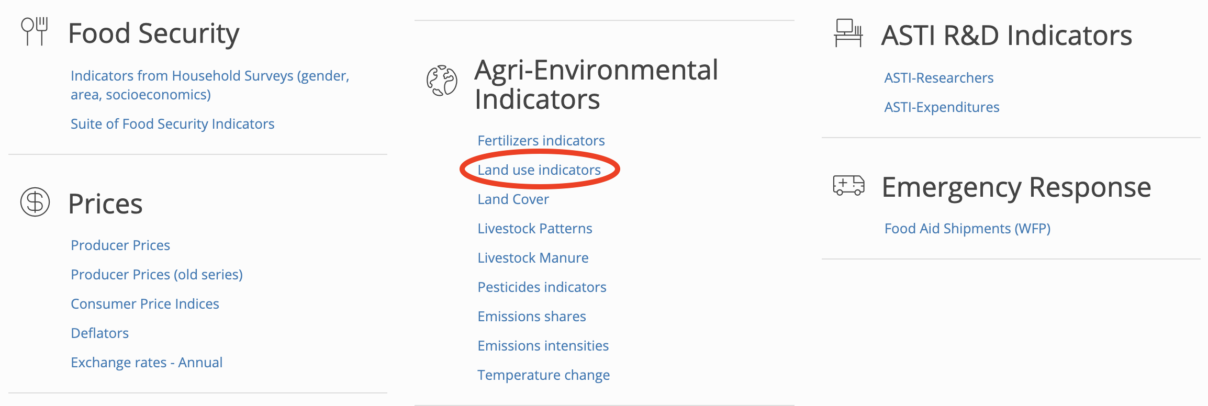Click the Agri-Environmental globe icon
The image size is (1208, 406).
442,81
